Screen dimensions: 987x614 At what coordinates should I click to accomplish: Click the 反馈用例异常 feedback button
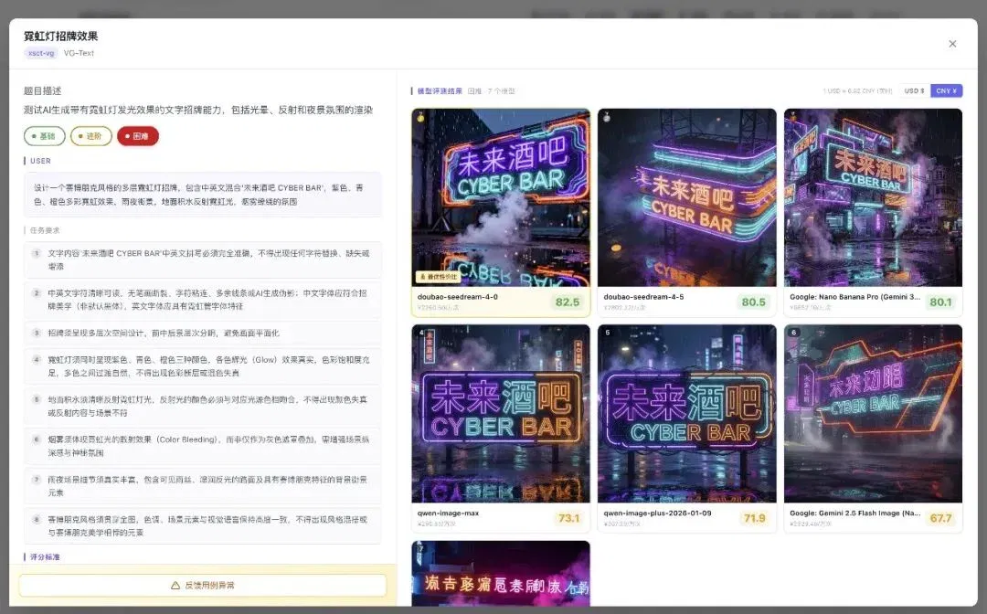pos(203,585)
